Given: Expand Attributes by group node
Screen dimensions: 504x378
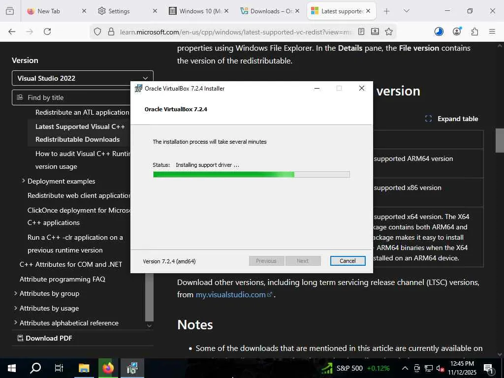Looking at the screenshot, I should [15, 293].
